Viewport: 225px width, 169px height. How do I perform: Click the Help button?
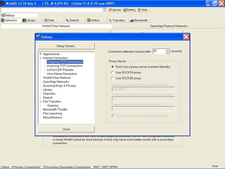(x=143, y=10)
